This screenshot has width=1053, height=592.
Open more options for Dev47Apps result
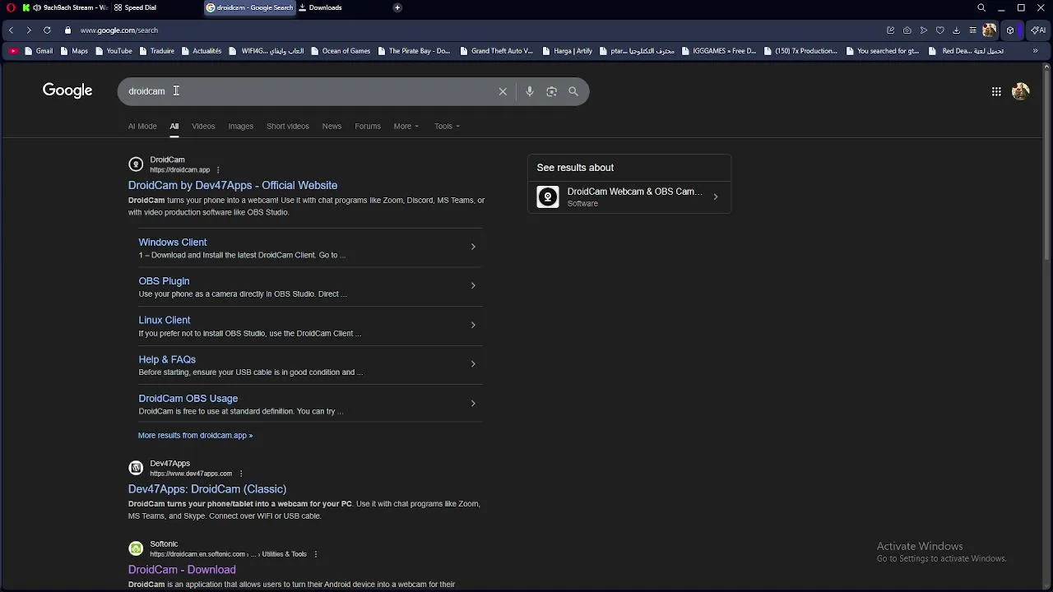[240, 474]
